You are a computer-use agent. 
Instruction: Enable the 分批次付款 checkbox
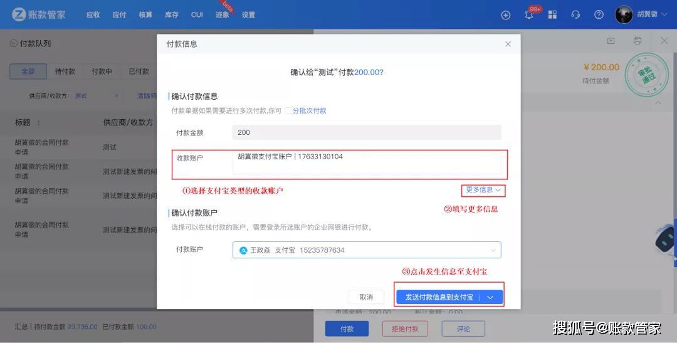pyautogui.click(x=288, y=110)
